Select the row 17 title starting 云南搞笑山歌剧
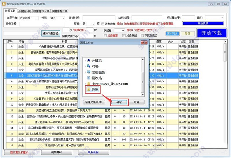This screenshot has width=231, height=158. pyautogui.click(x=64, y=145)
